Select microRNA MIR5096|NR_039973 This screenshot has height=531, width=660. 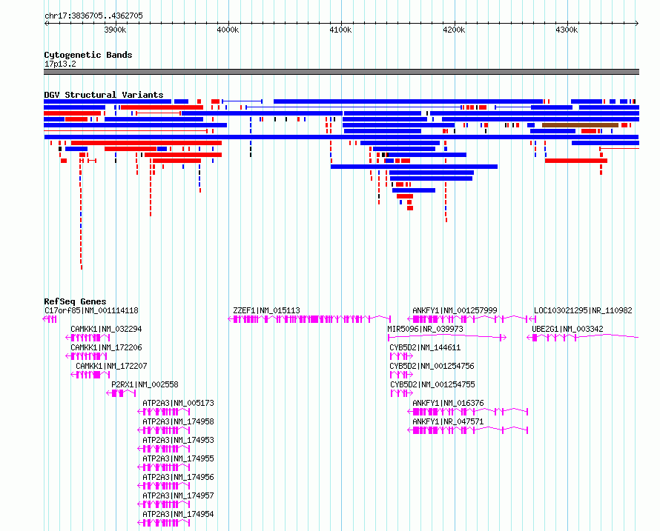[x=425, y=329]
